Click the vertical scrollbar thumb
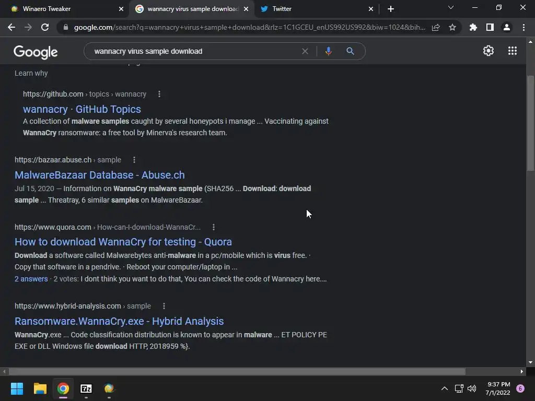The image size is (535, 401). [530, 123]
